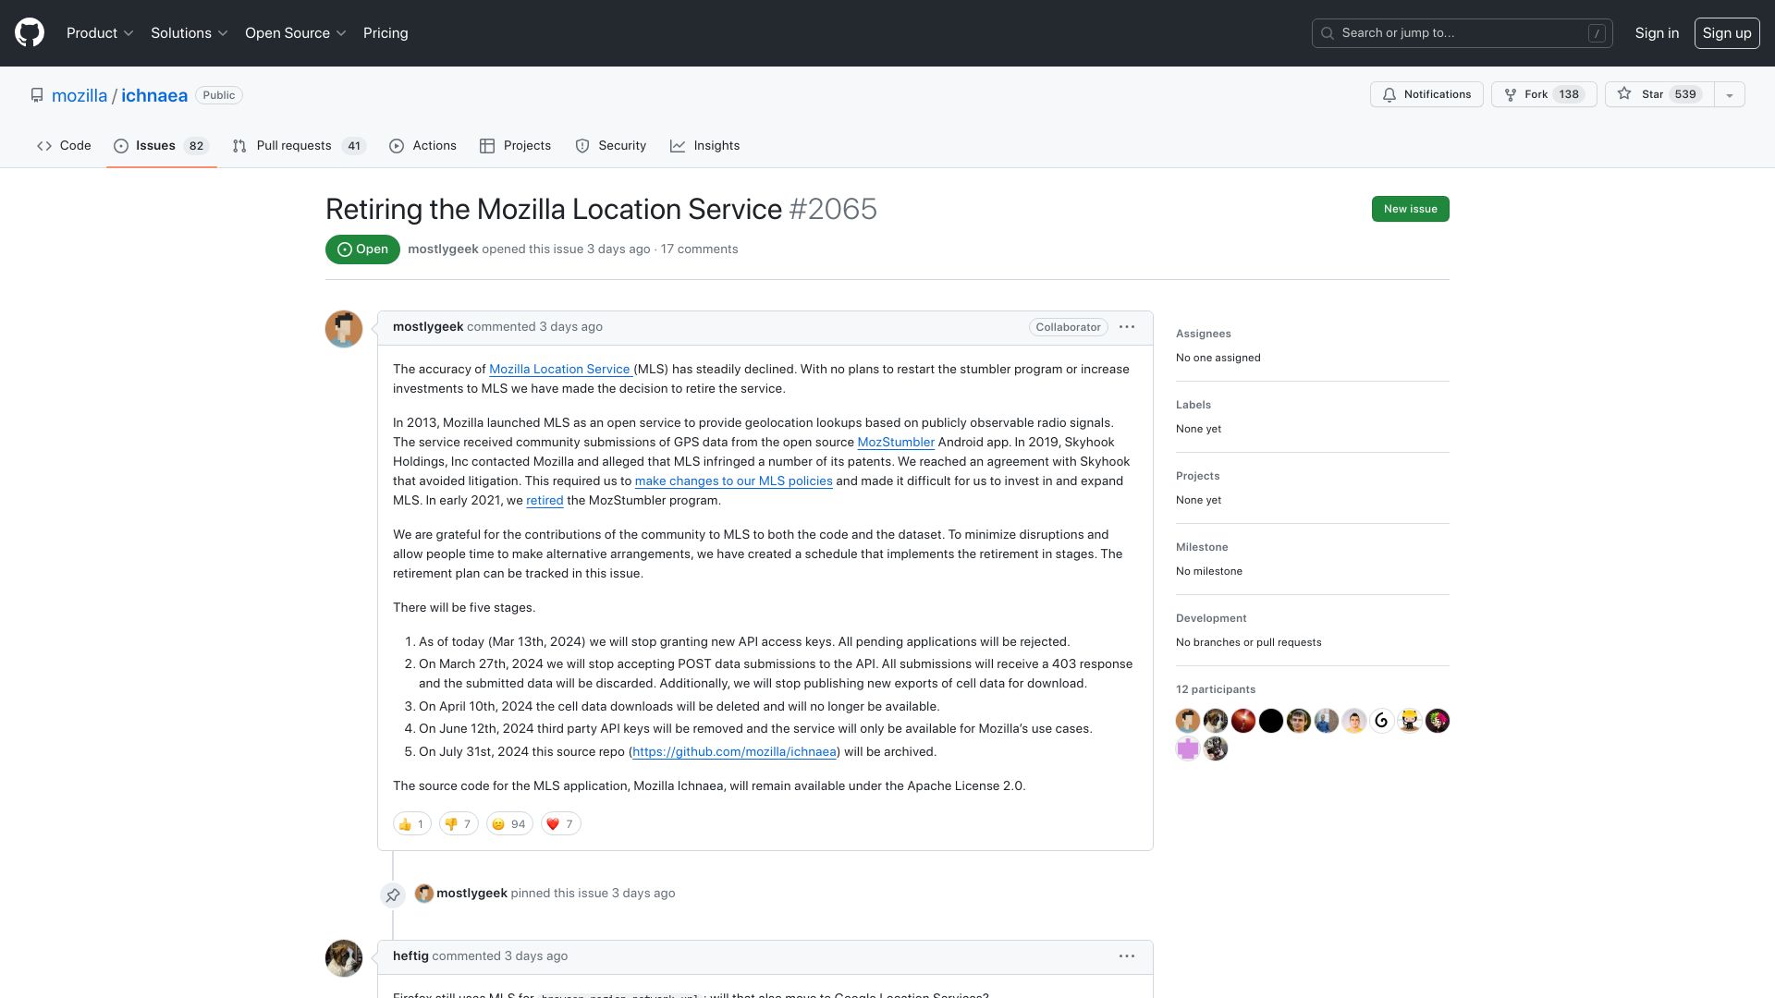The image size is (1775, 998).
Task: Open mostlygeek's avatar beside first comment
Action: click(344, 329)
